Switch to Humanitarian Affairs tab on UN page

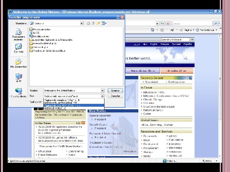point(143,71)
